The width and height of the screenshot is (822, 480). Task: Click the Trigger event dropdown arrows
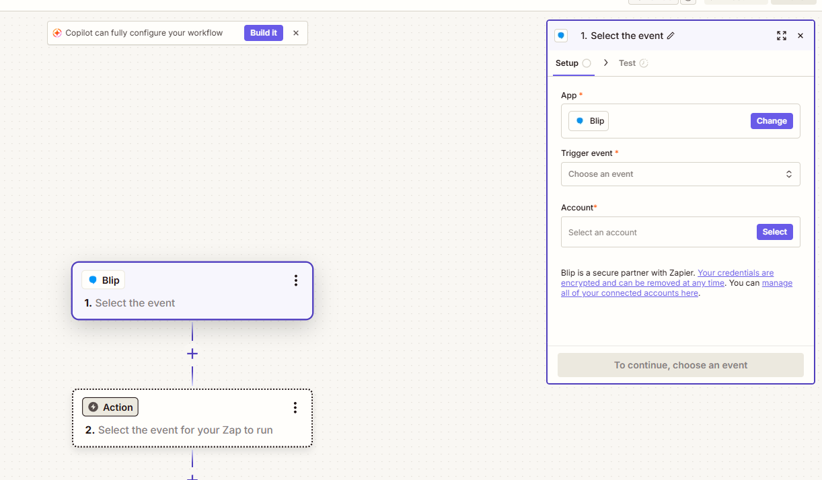[789, 174]
